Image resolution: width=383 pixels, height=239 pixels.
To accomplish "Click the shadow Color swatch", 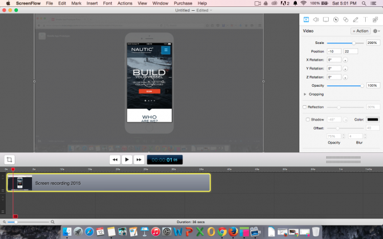I will (x=373, y=120).
